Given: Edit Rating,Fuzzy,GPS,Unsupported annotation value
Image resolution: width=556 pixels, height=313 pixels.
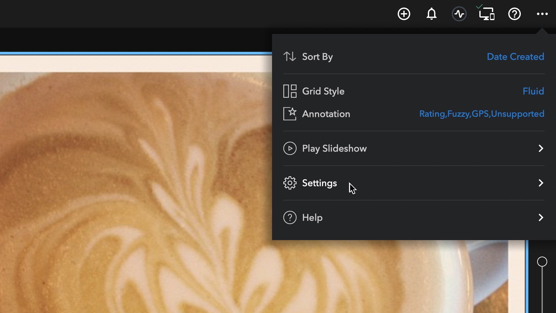Looking at the screenshot, I should [482, 114].
